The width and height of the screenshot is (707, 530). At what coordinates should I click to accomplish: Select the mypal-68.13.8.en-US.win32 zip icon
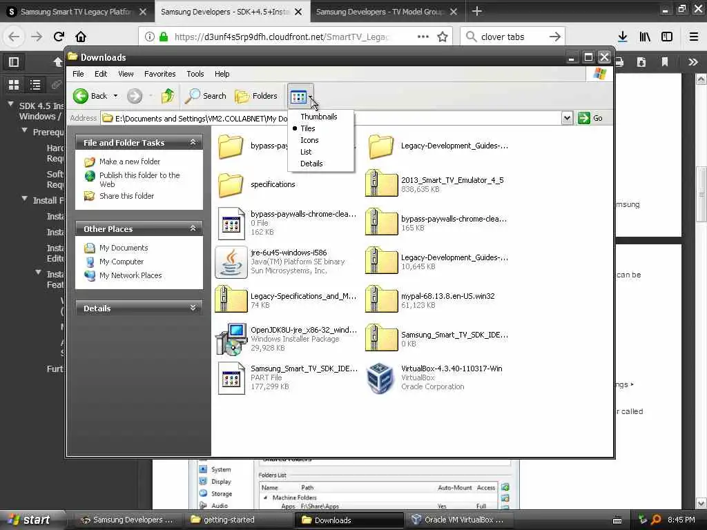[x=381, y=300]
